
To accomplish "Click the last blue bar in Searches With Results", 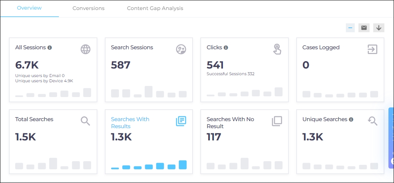I will 183,165.
